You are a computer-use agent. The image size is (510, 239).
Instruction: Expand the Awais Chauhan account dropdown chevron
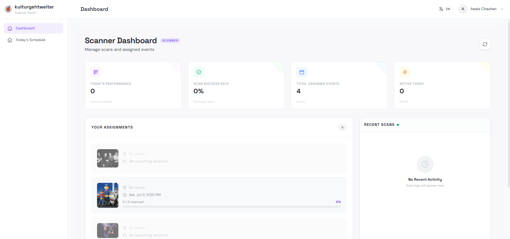(502, 9)
